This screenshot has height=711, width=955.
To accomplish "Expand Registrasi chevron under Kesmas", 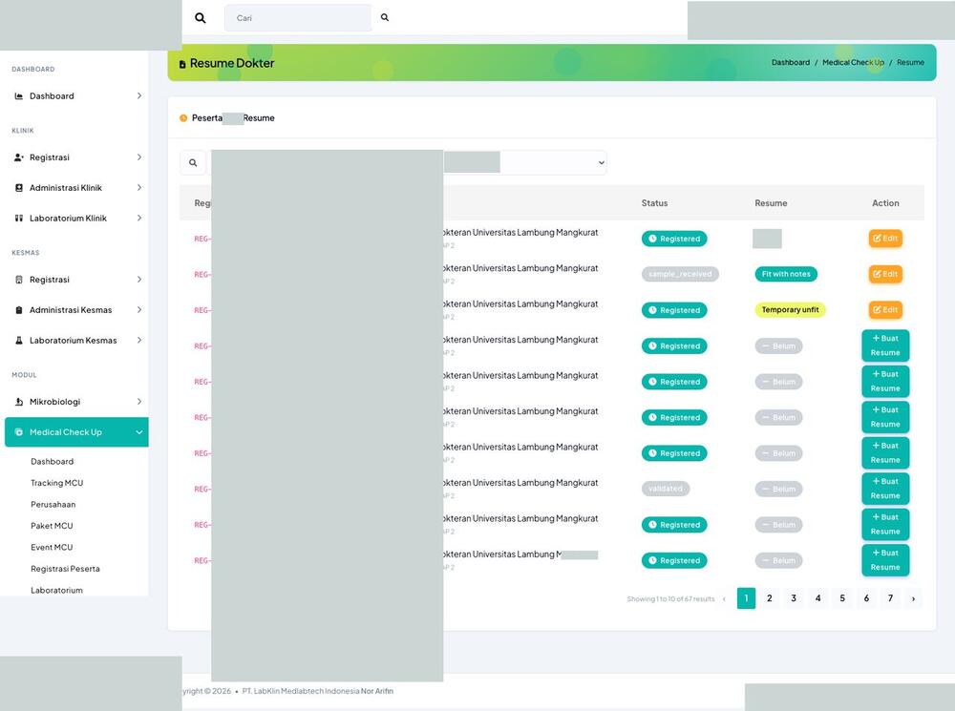I will [x=138, y=280].
